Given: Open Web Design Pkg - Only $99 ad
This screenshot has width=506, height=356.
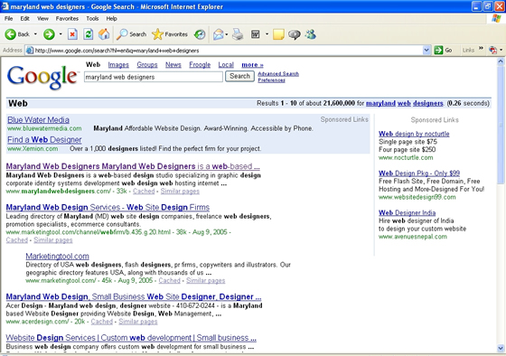Looking at the screenshot, I should coord(419,173).
